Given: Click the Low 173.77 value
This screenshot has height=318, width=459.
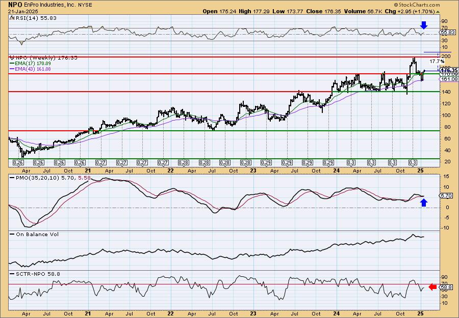Looking at the screenshot, I should pyautogui.click(x=288, y=11).
